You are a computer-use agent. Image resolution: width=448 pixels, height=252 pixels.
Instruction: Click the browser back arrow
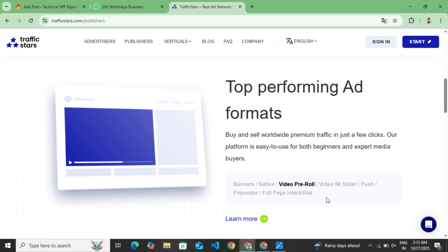(x=7, y=21)
